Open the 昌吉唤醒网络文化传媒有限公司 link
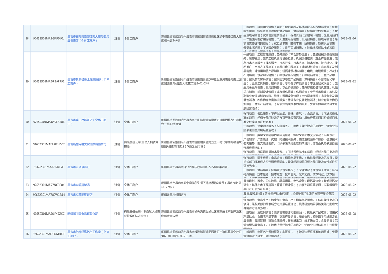Image resolution: width=388 pixels, height=274 pixels. pos(87,144)
